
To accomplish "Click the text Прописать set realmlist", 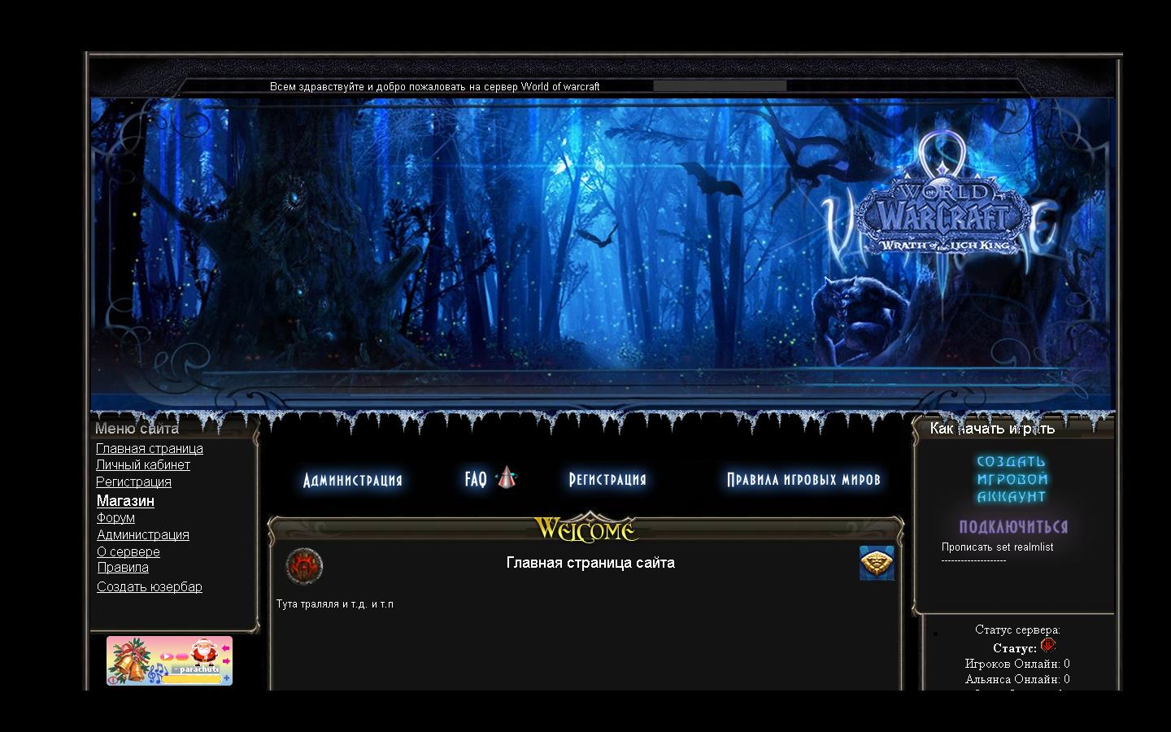I will (x=997, y=547).
